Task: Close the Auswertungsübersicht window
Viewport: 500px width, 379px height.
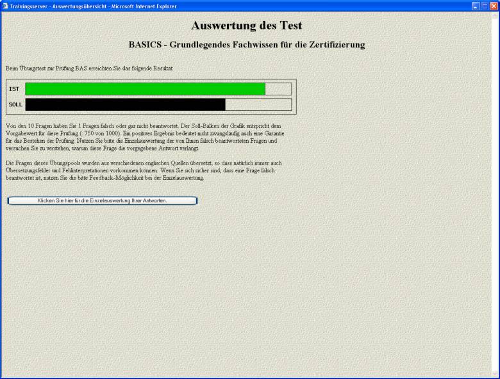Action: 494,6
